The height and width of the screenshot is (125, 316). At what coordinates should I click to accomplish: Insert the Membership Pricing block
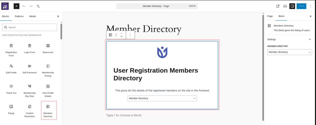48,71
